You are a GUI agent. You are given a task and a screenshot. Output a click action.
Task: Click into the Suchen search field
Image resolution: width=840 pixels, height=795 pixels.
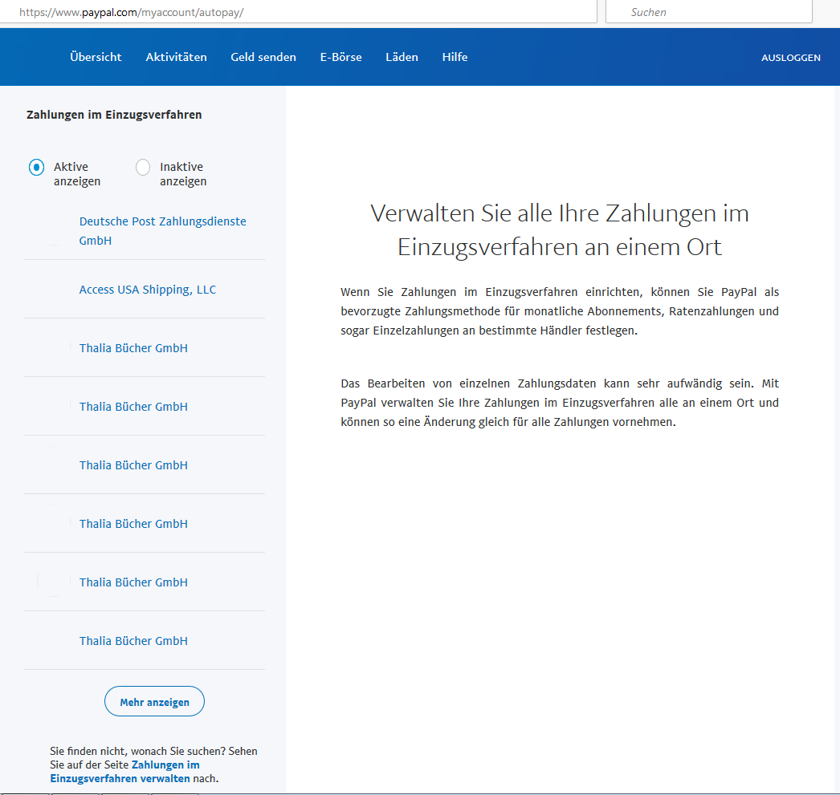tap(709, 12)
